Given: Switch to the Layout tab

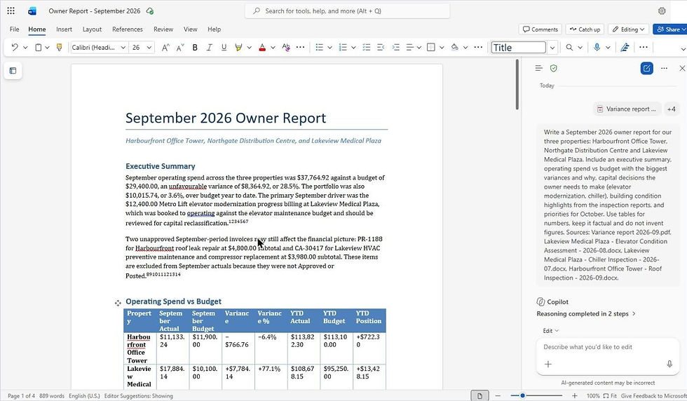Looking at the screenshot, I should [x=92, y=29].
